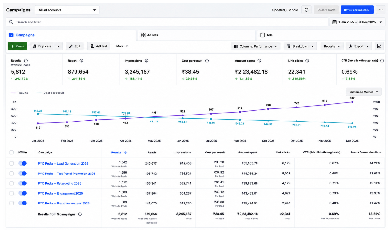Switch to the Ads tab
The image size is (388, 230).
(x=321, y=35)
